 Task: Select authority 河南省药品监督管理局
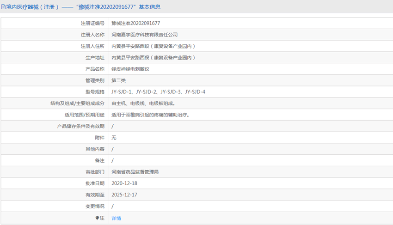pos(135,172)
